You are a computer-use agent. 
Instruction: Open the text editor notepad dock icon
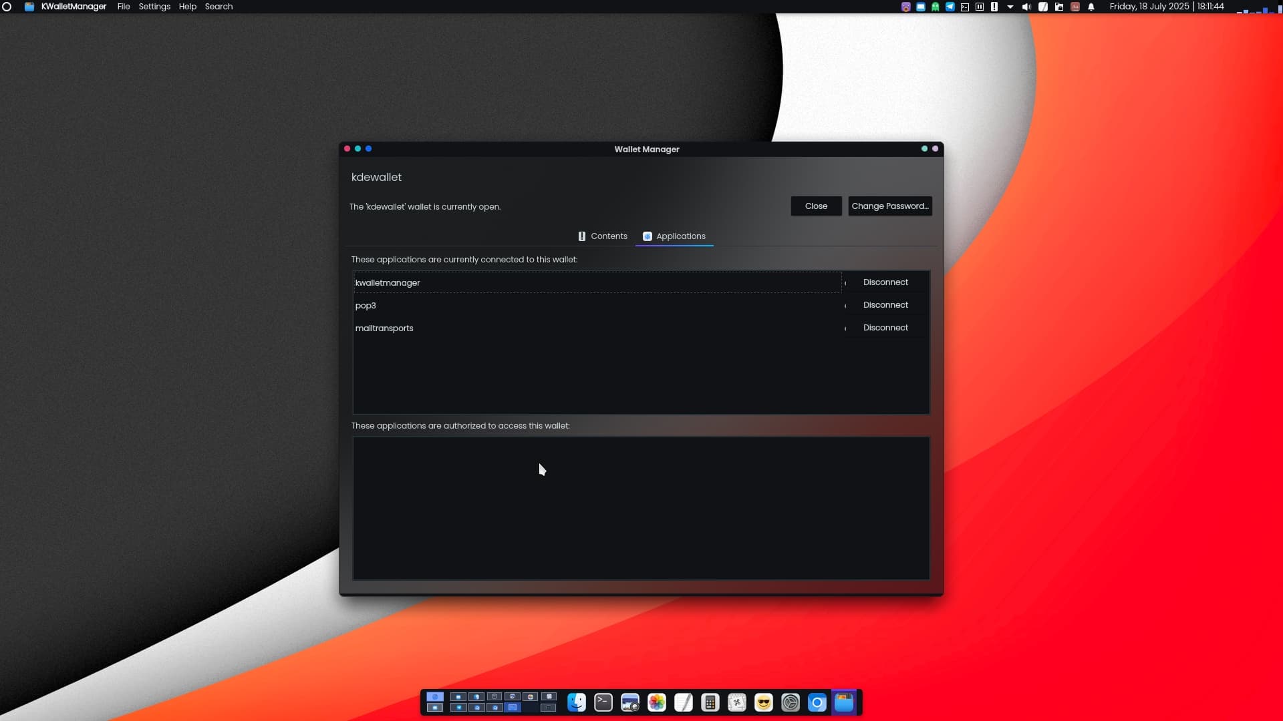point(684,702)
